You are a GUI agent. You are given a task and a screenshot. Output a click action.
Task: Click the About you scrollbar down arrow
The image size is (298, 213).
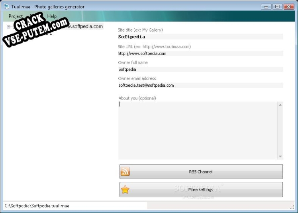click(280, 156)
